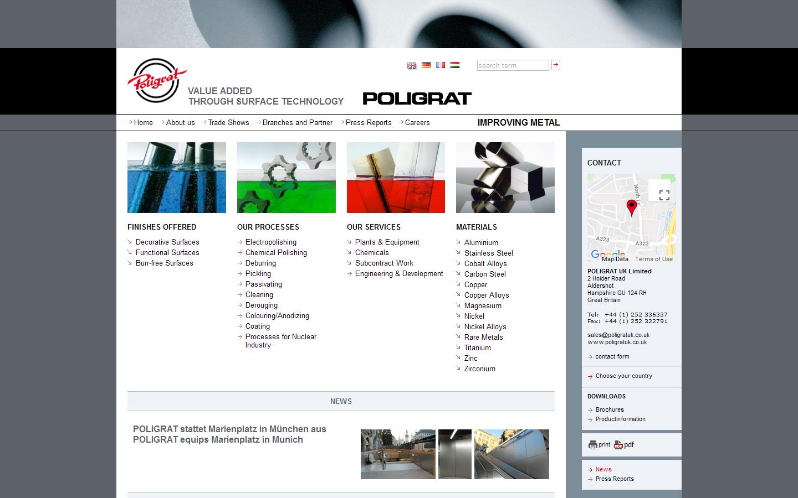
Task: Open the Branches and Partner menu item
Action: (x=297, y=122)
